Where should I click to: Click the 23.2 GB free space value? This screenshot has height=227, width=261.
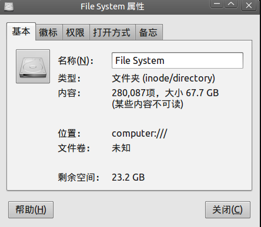(x=128, y=177)
